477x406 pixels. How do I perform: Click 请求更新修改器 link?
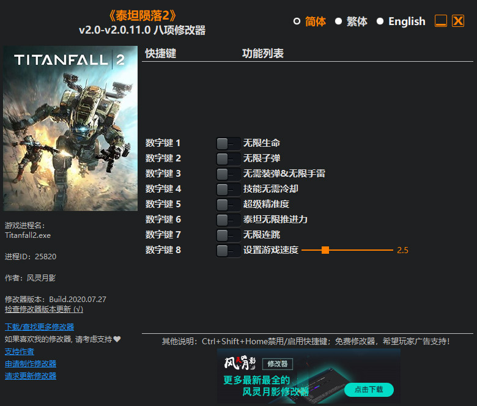click(x=31, y=376)
